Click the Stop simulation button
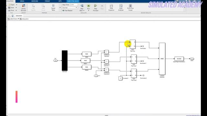This screenshot has height=116, width=207. click(x=102, y=7)
